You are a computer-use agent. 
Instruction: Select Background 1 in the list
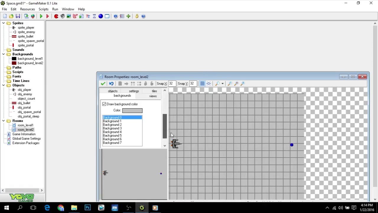tap(122, 121)
